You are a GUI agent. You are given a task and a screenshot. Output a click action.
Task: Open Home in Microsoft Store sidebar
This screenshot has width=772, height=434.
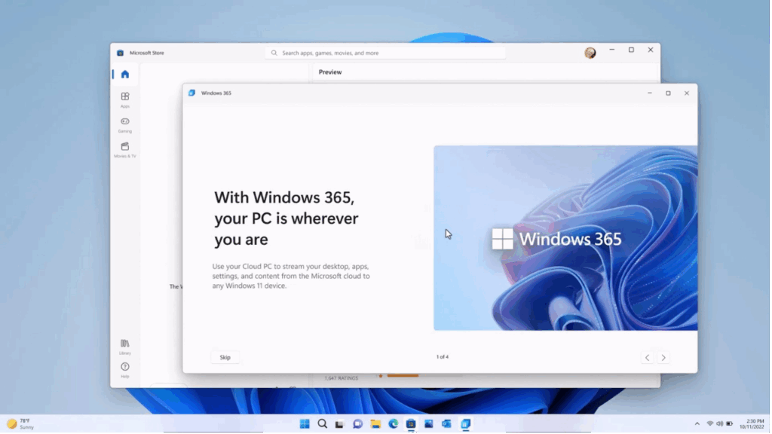(124, 74)
